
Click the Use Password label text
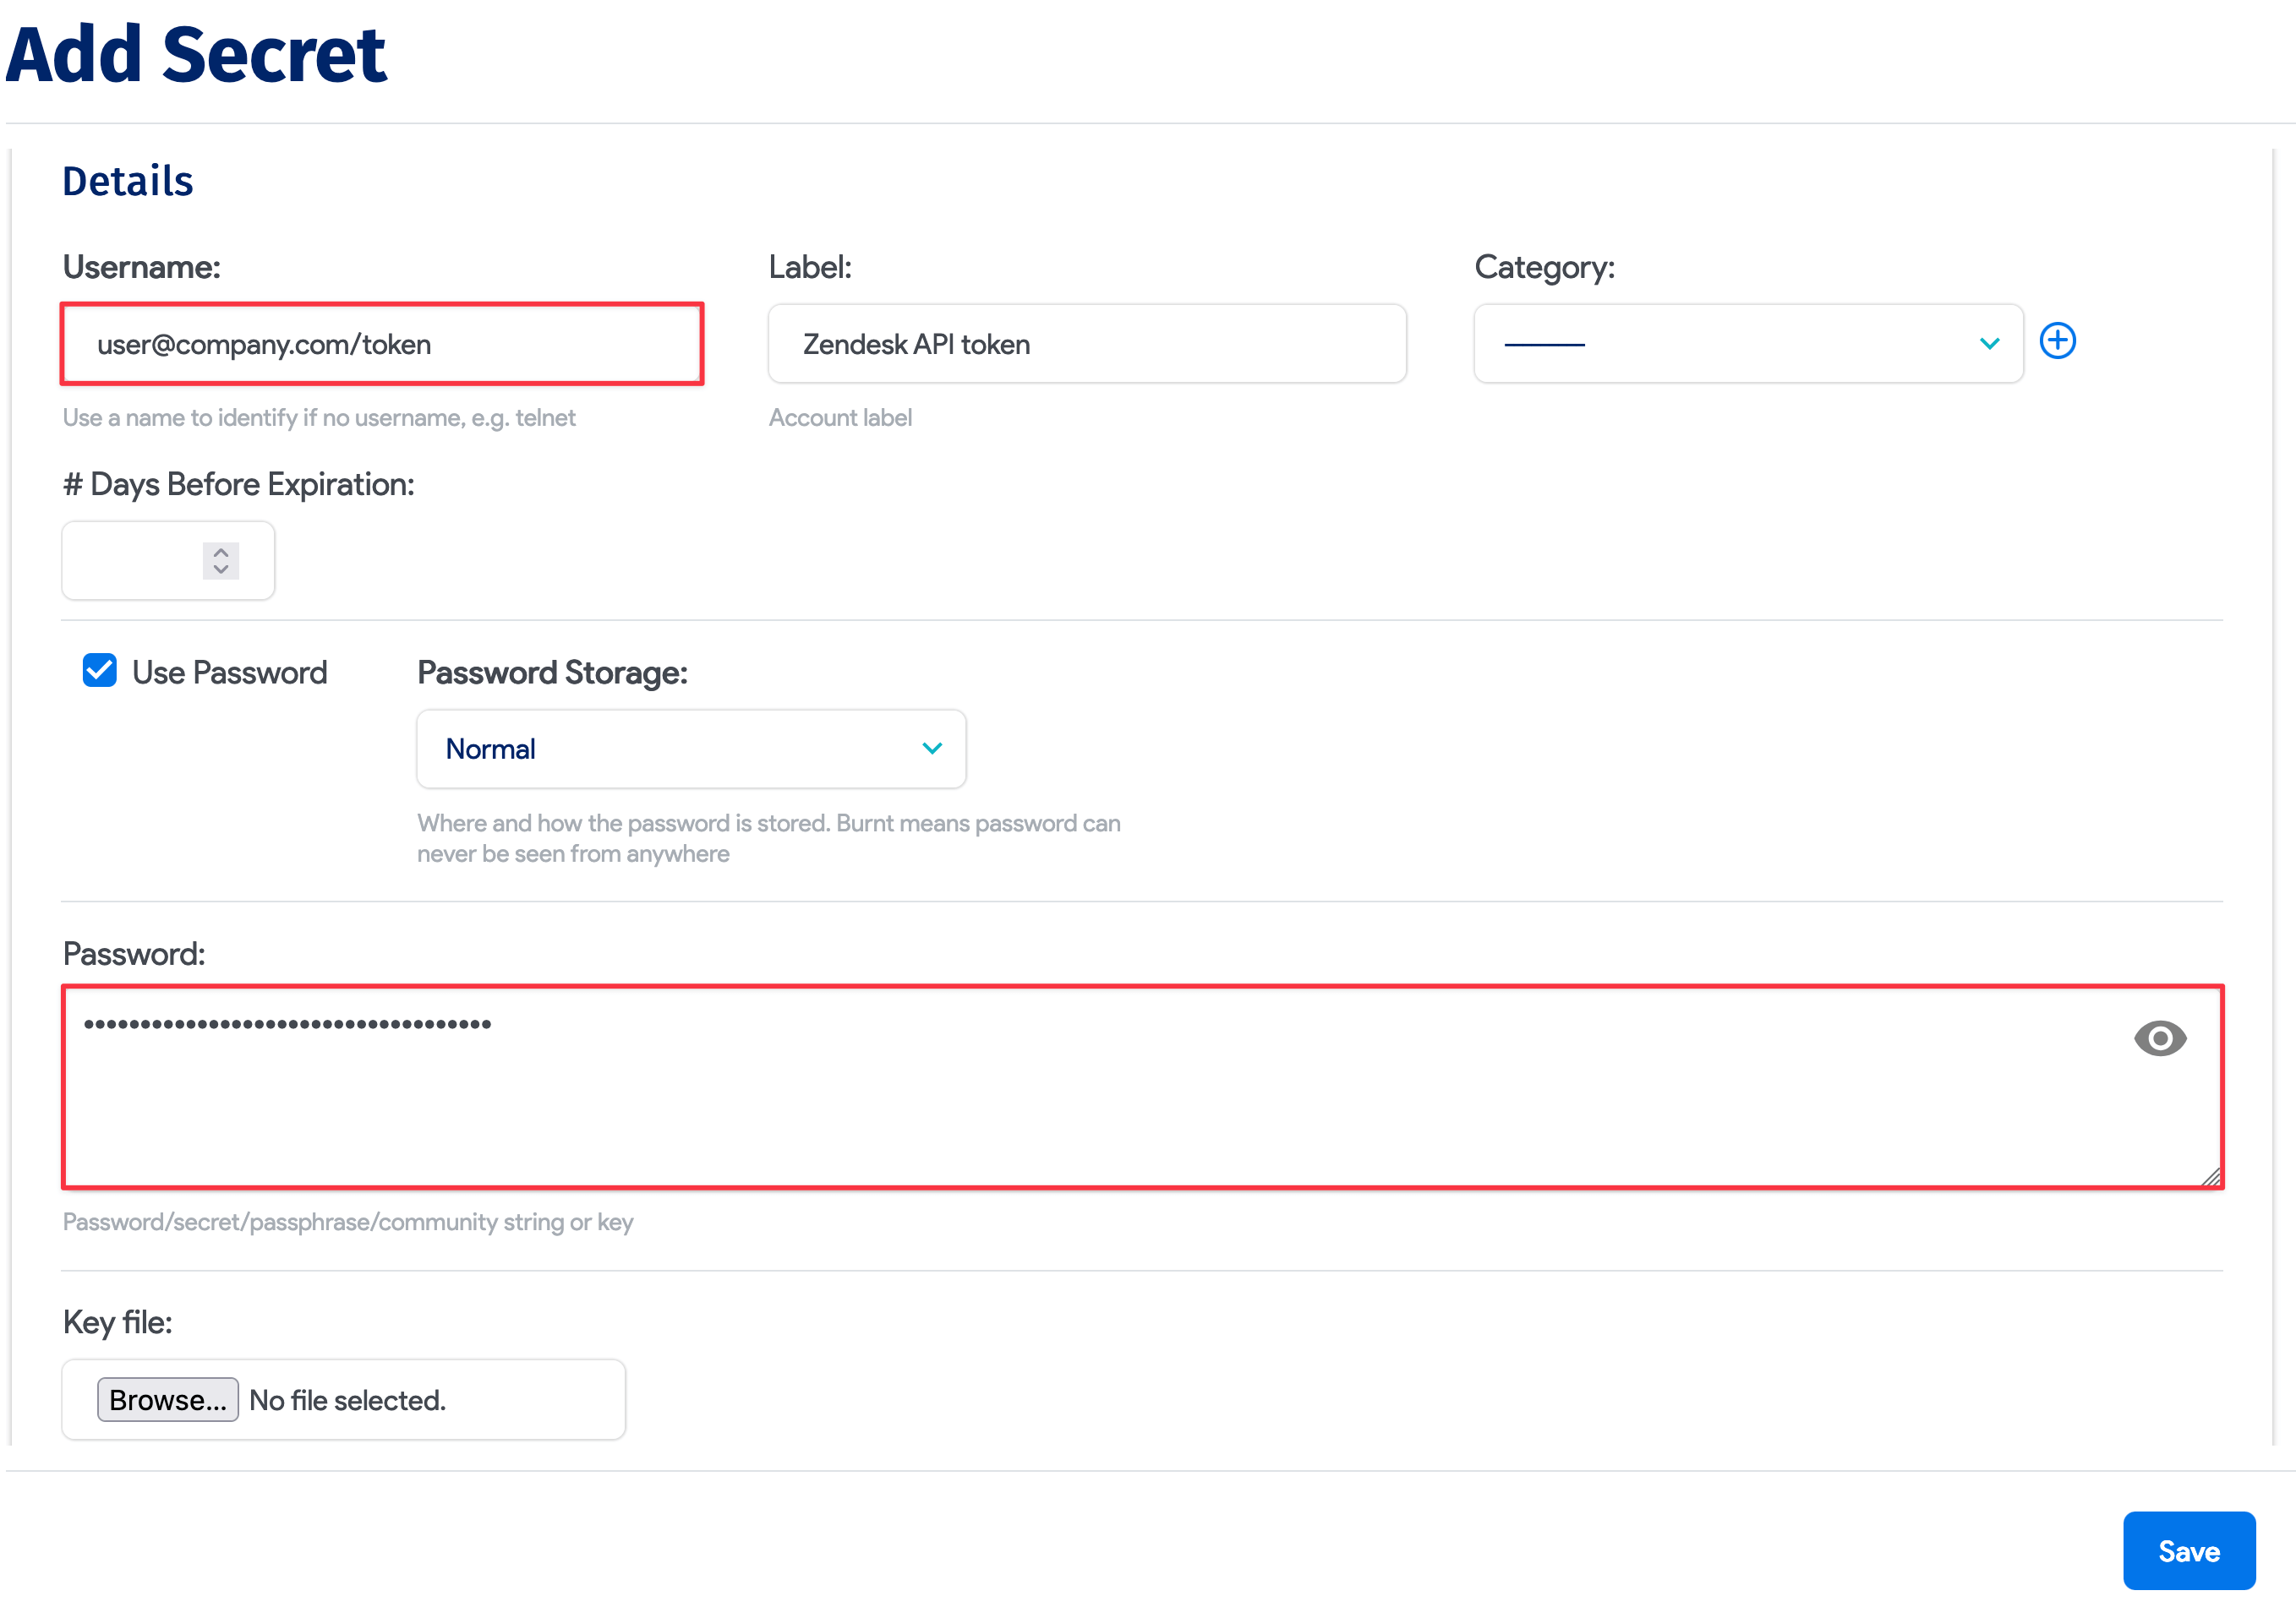click(229, 673)
